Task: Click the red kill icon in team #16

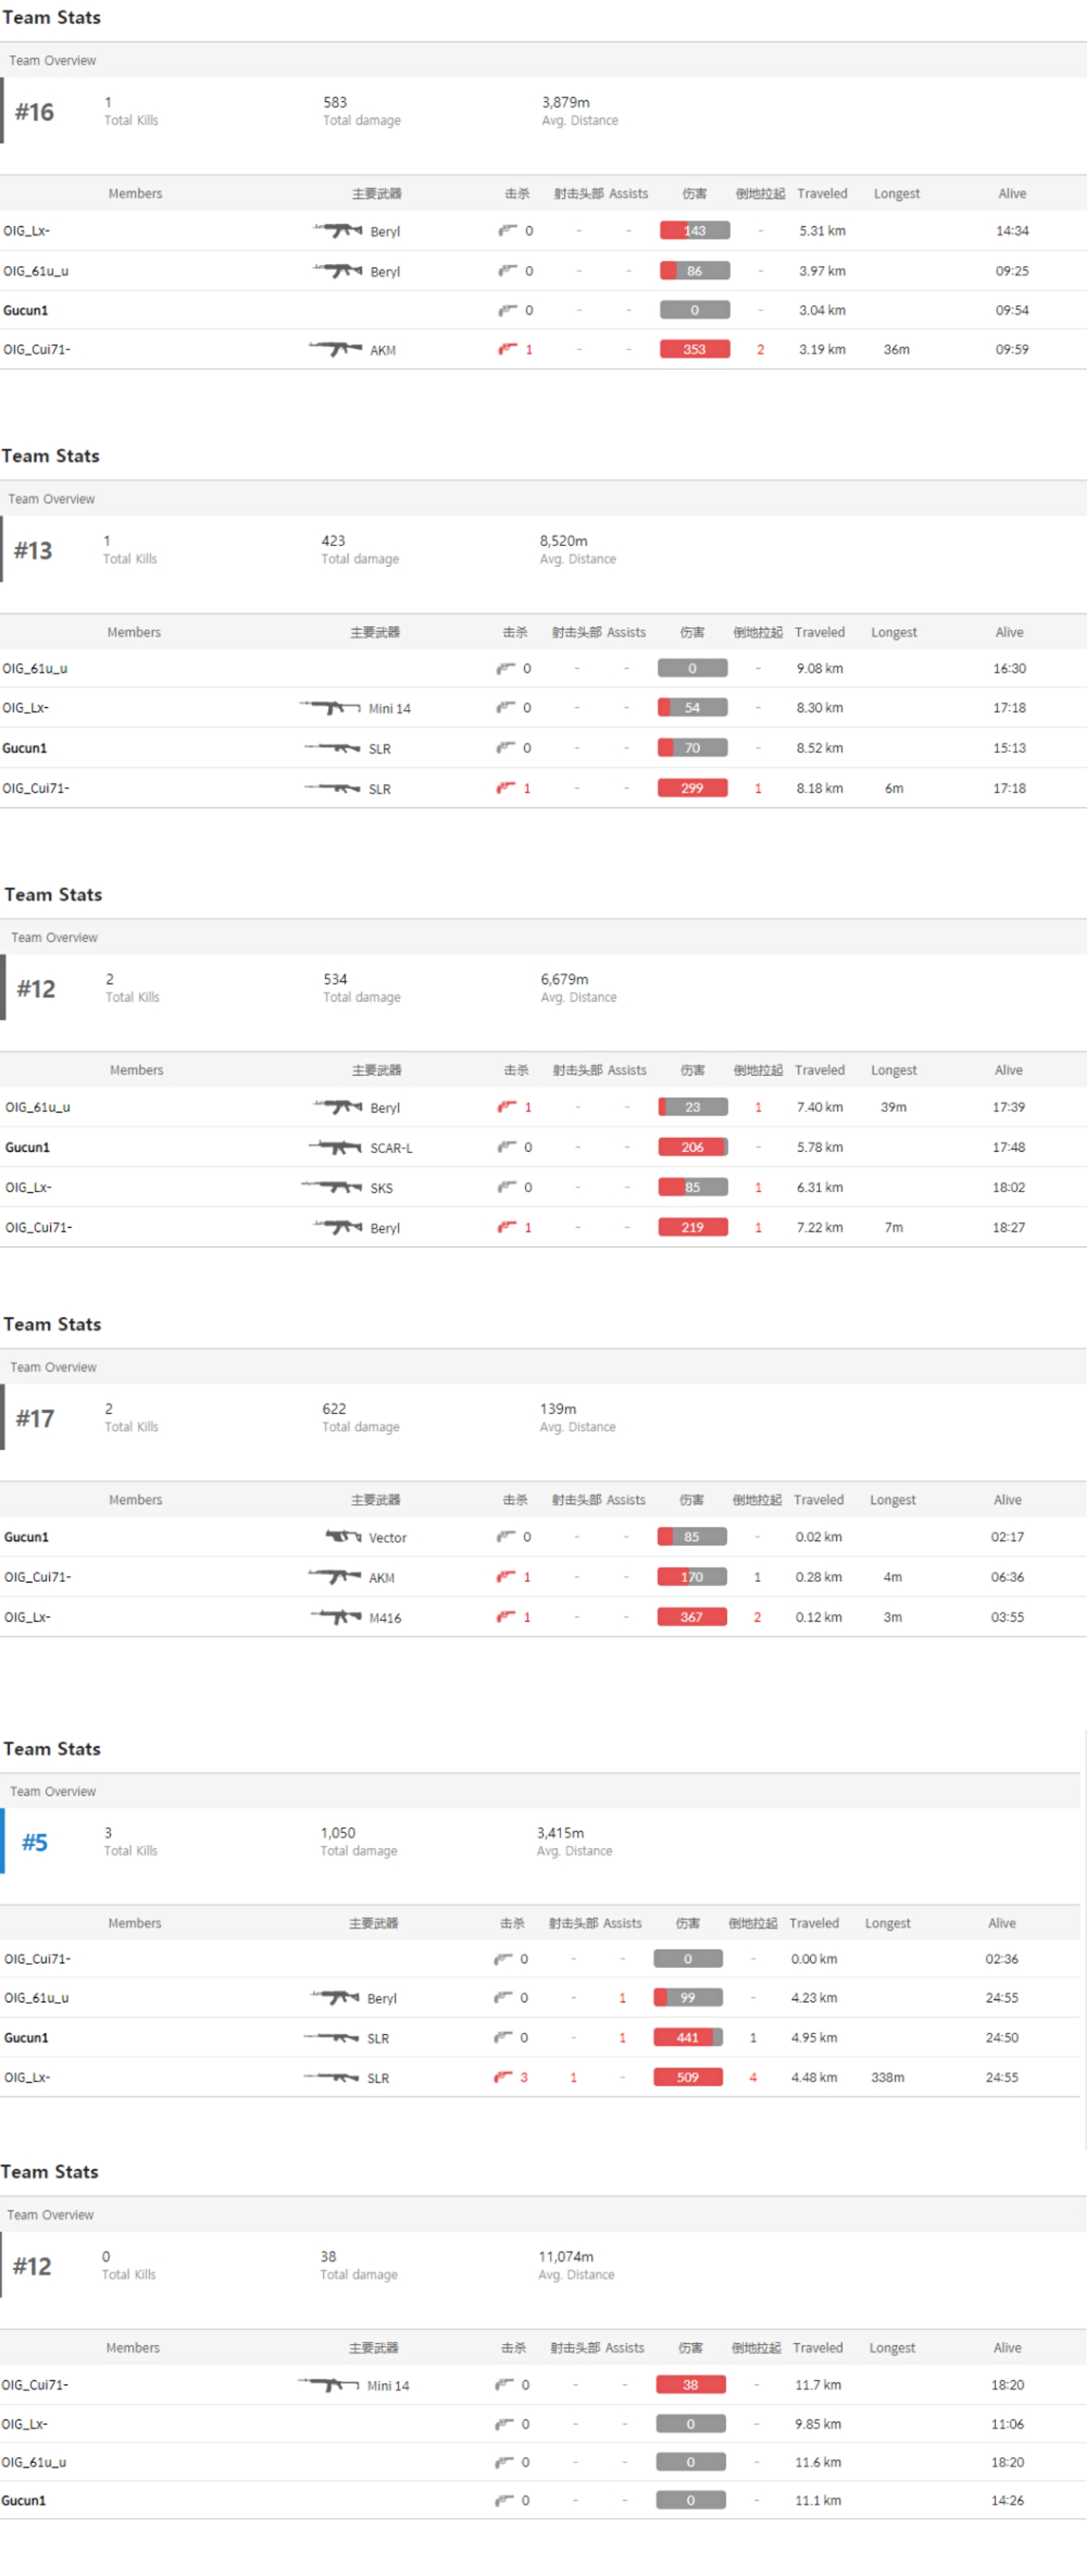Action: pos(509,349)
